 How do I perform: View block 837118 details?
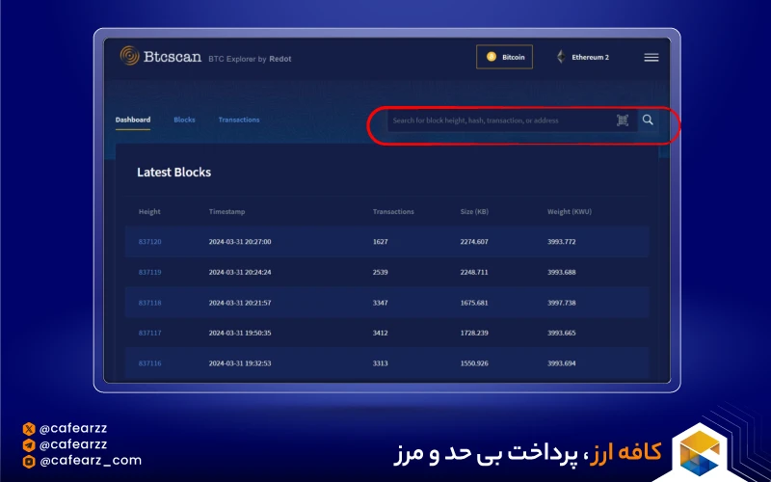click(x=150, y=303)
